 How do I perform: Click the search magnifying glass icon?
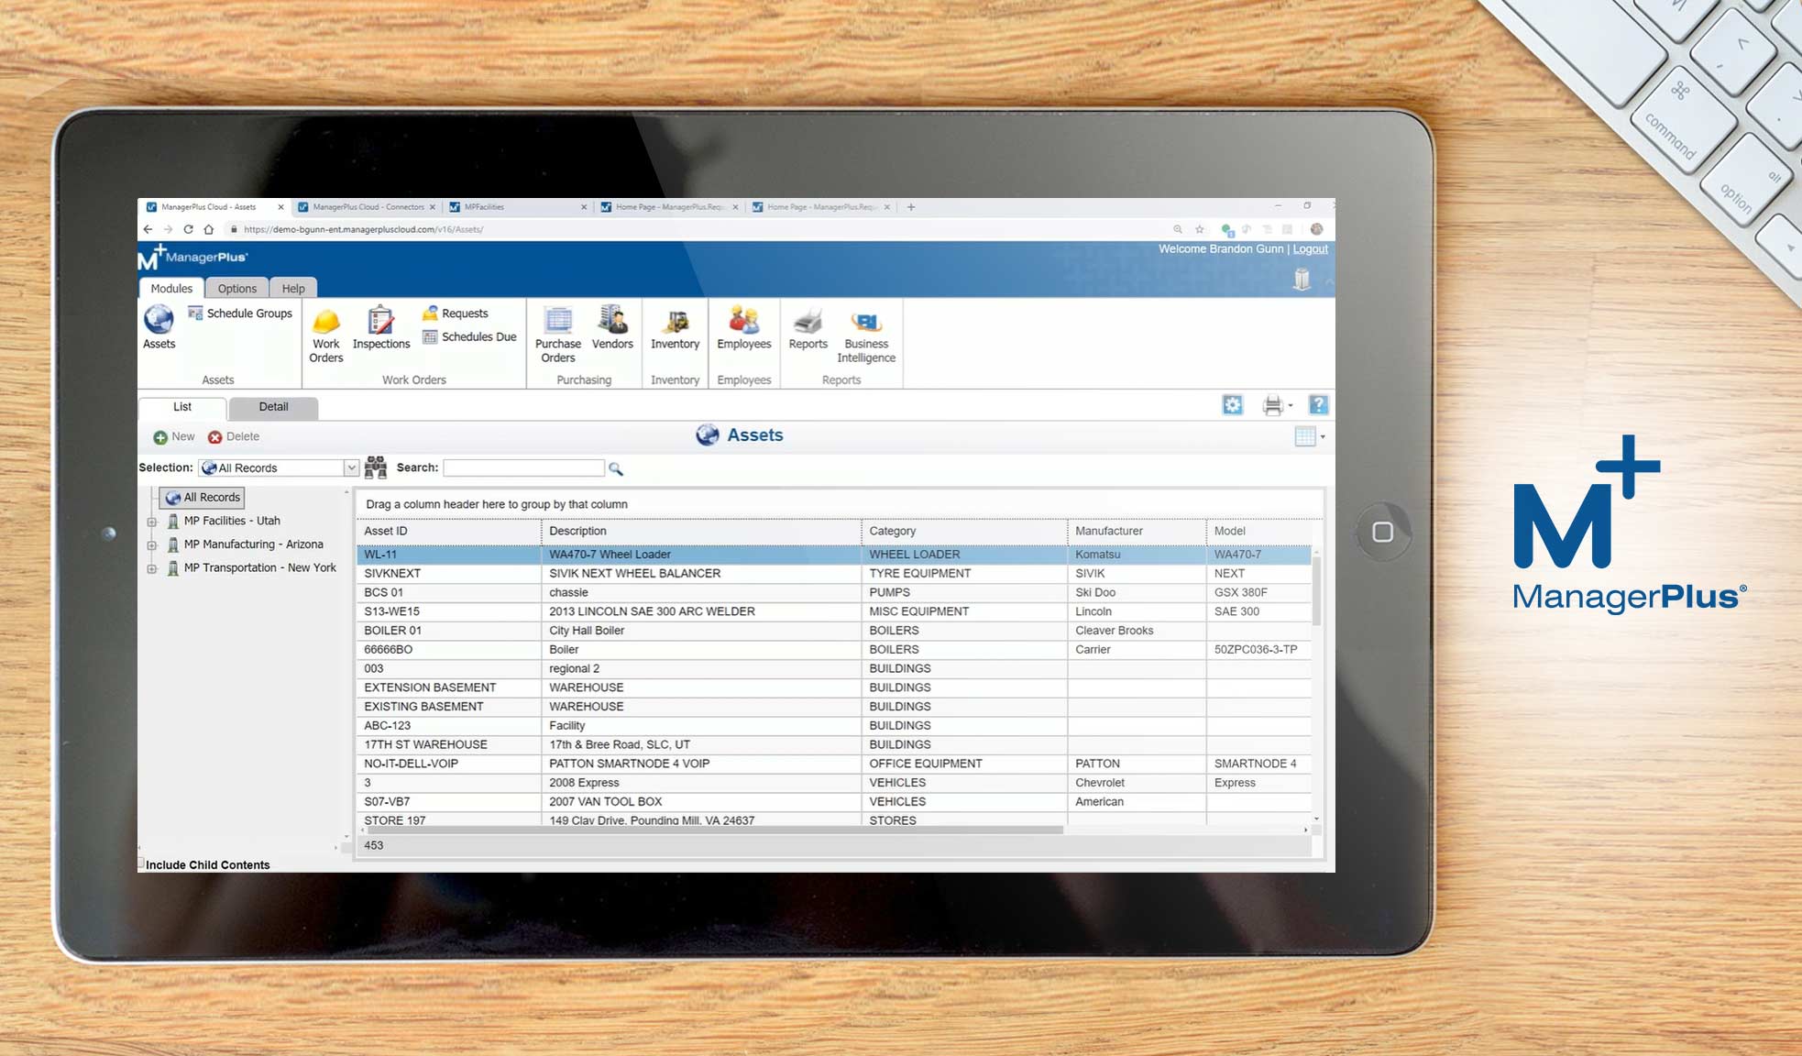click(x=616, y=468)
